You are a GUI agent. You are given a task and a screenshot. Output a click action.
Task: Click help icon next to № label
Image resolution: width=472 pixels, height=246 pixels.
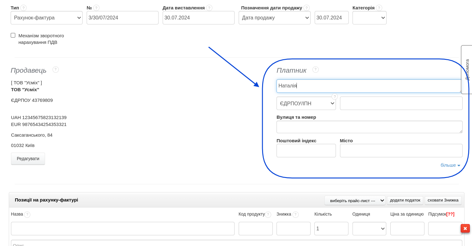[x=96, y=8]
